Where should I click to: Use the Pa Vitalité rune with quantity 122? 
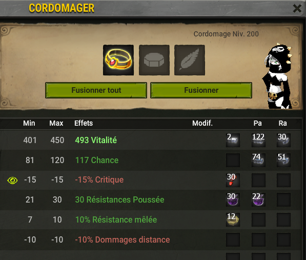(x=258, y=140)
